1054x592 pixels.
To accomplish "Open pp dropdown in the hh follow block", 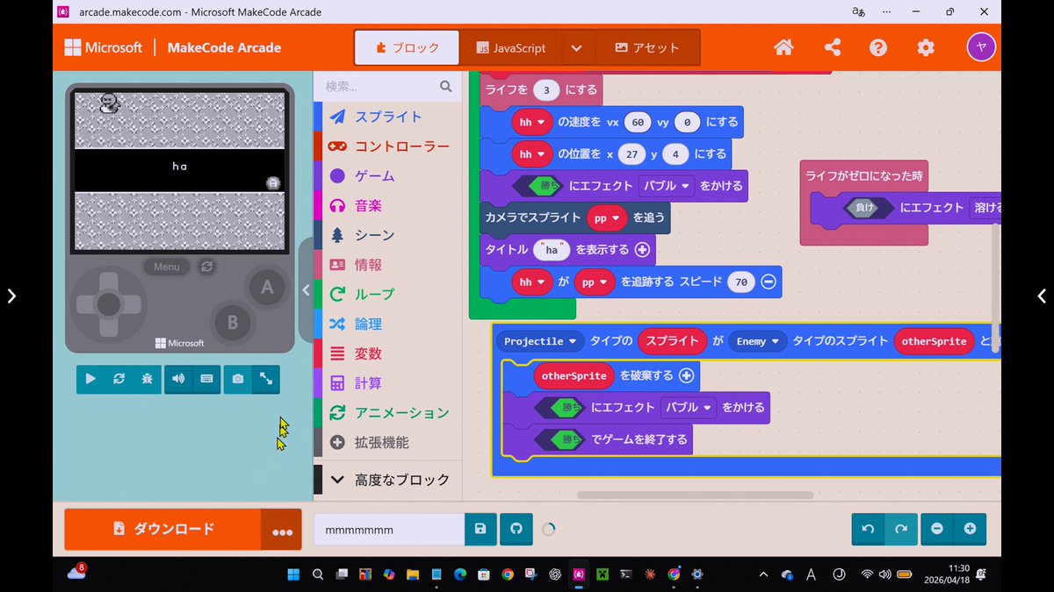I will [x=596, y=282].
